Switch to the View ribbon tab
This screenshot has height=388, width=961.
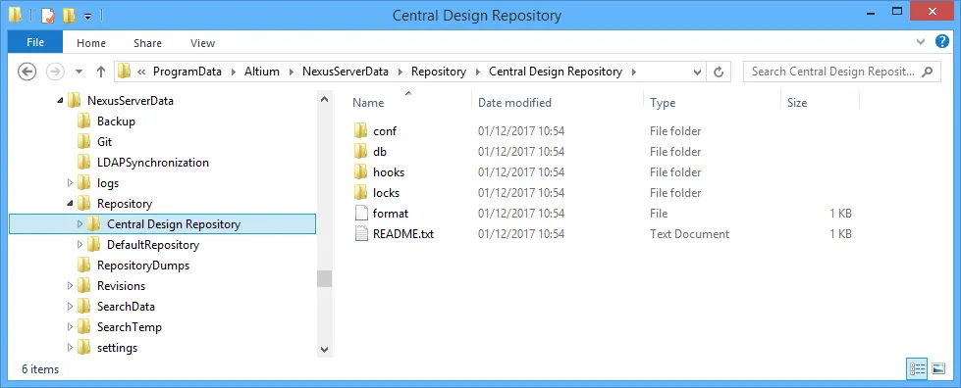202,43
